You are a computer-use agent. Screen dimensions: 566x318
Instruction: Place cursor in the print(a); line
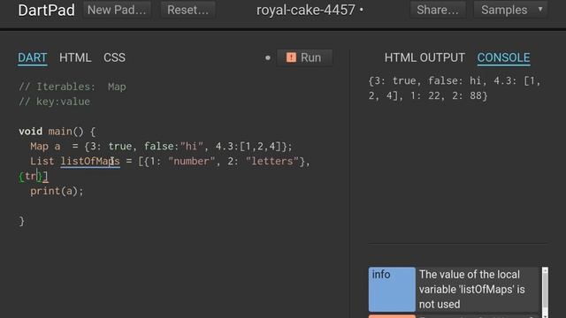(x=57, y=191)
